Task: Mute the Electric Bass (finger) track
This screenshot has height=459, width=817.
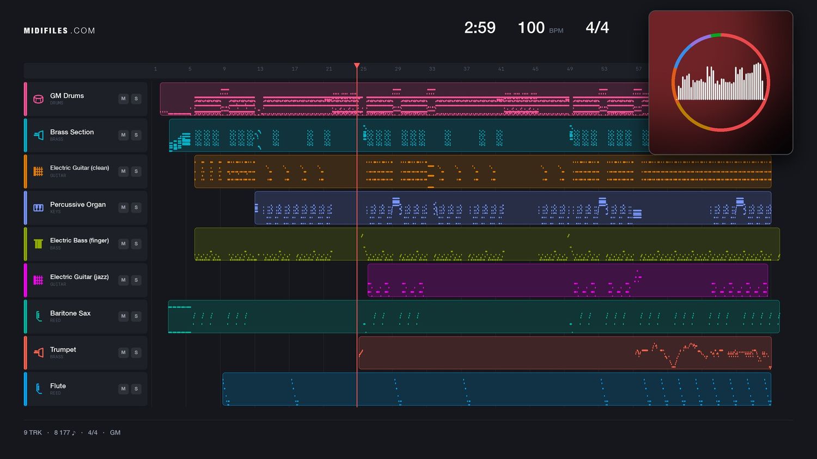Action: pos(124,244)
